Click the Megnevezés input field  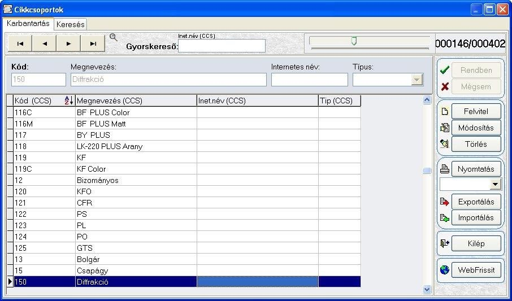coord(168,80)
